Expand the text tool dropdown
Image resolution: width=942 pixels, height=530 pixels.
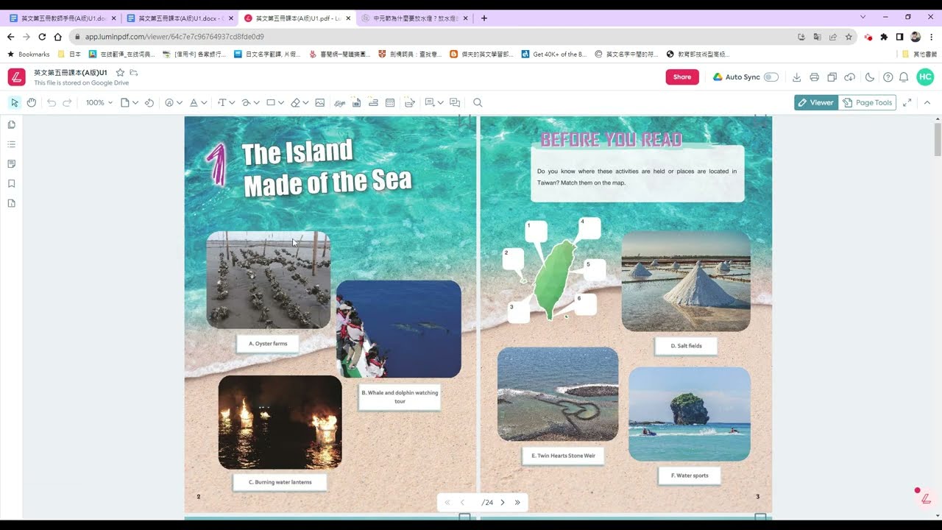click(232, 103)
